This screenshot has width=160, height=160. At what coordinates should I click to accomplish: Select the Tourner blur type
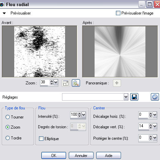point(7,117)
